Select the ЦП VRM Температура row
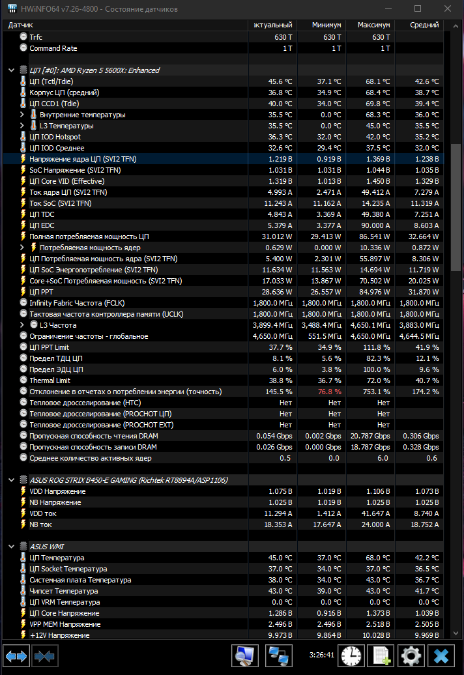Image resolution: width=464 pixels, height=675 pixels. pos(224,602)
